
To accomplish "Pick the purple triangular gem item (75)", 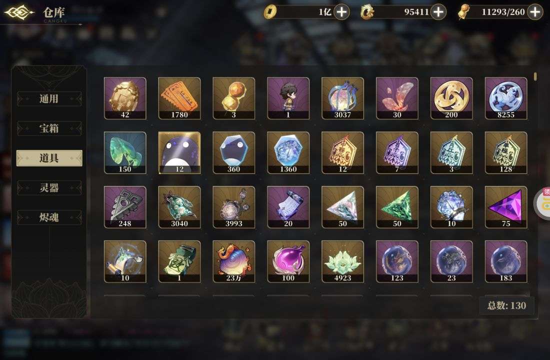I will pyautogui.click(x=506, y=207).
